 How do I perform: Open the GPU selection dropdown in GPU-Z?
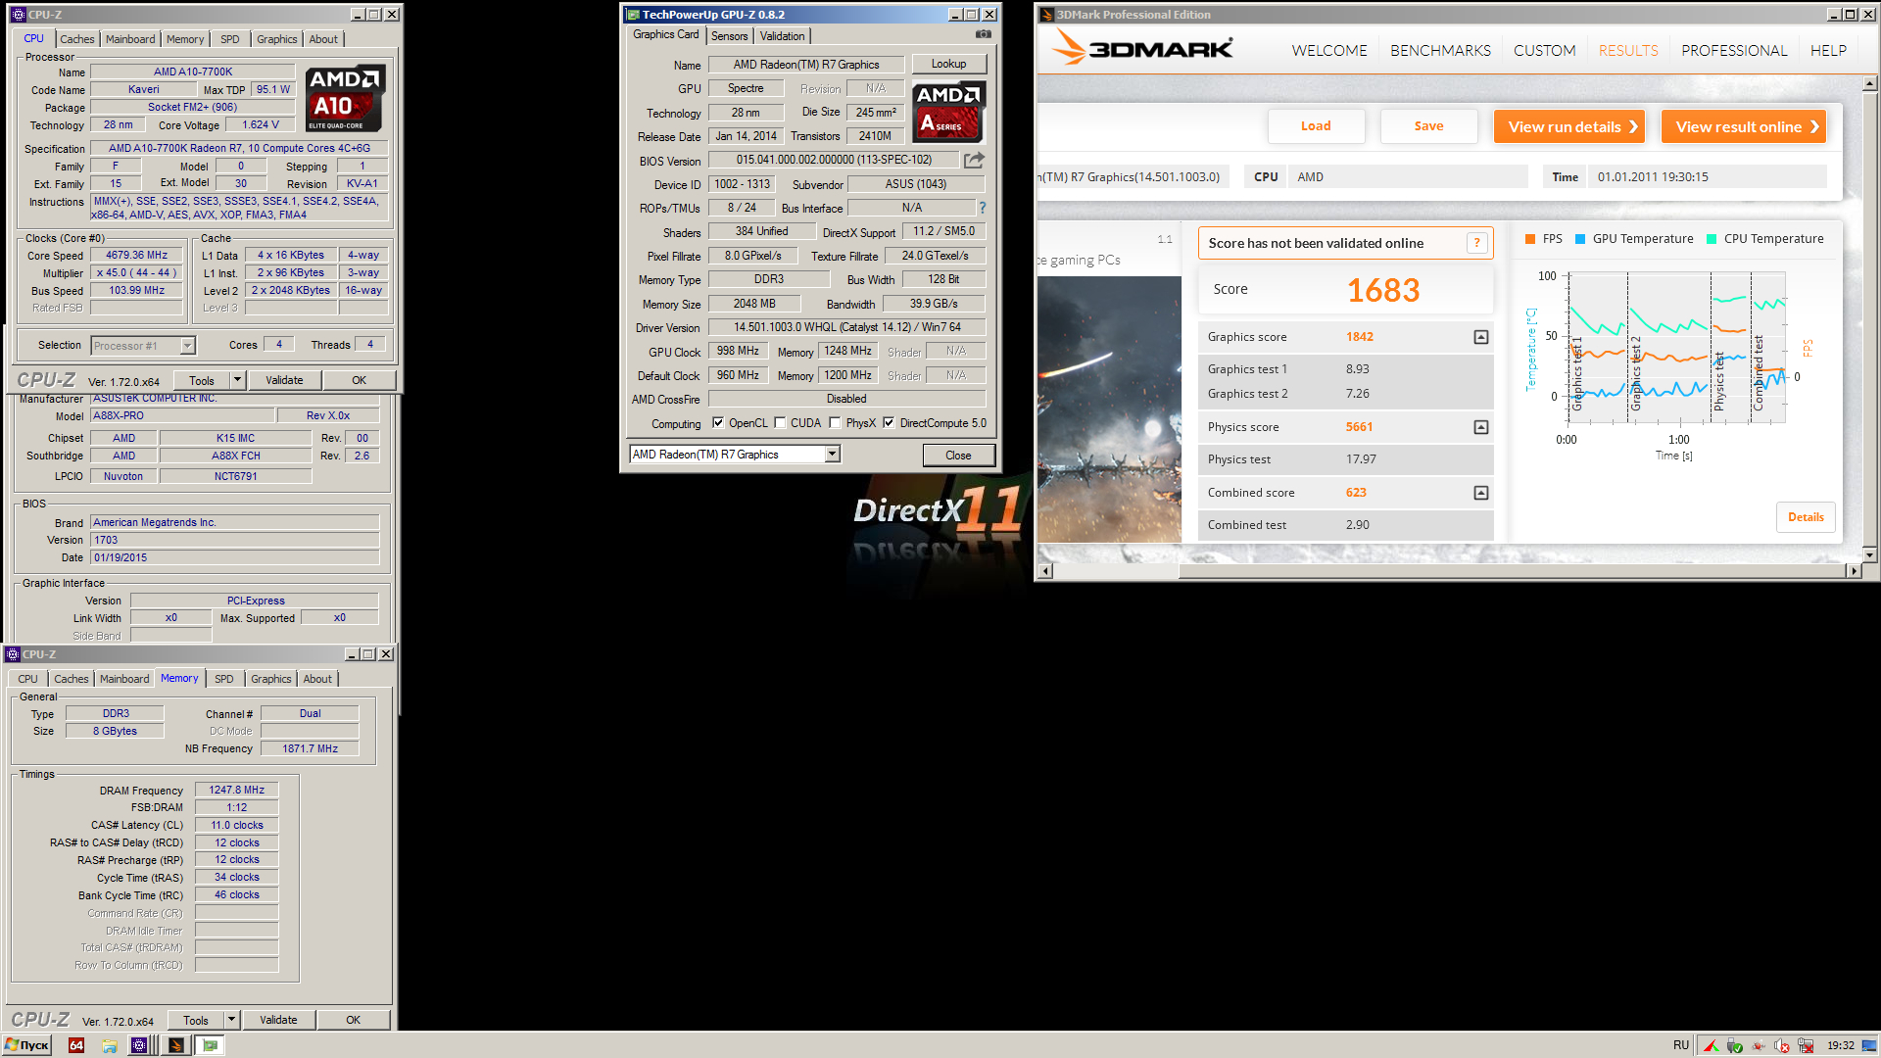832,455
